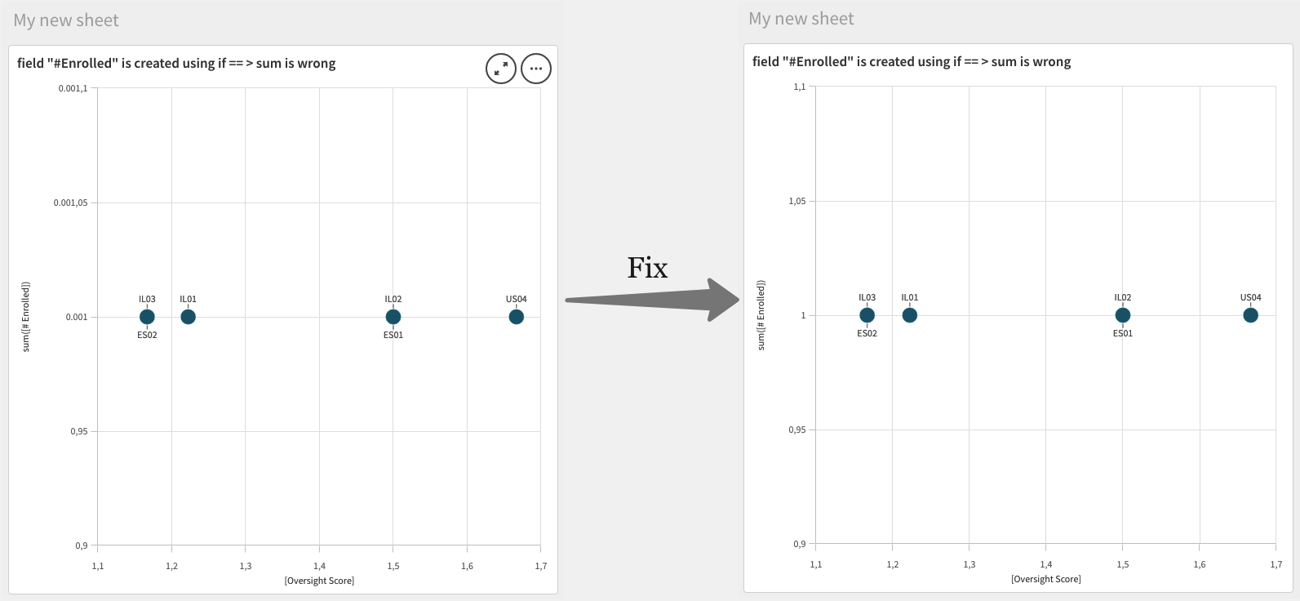Toggle selection of the IL02 point on right chart
Viewport: 1300px width, 601px height.
1122,314
